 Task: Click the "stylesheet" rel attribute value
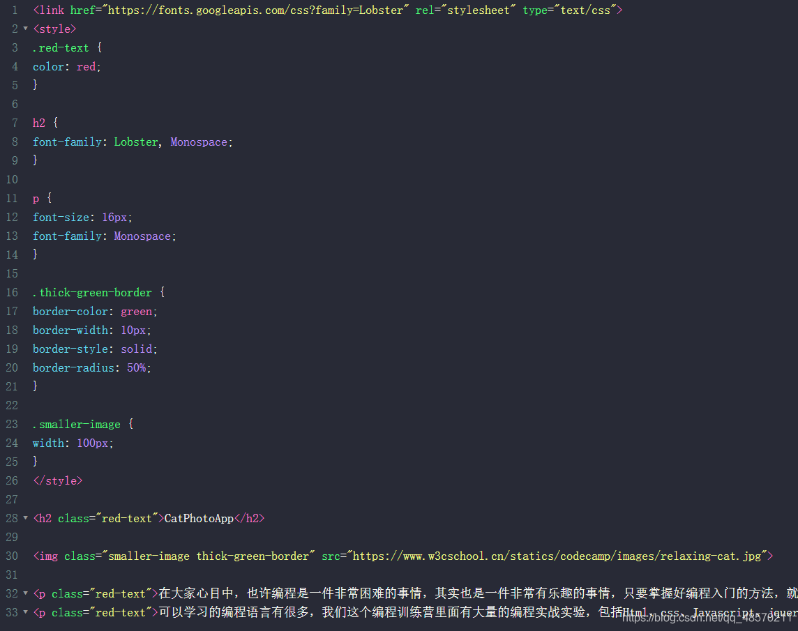(x=478, y=10)
